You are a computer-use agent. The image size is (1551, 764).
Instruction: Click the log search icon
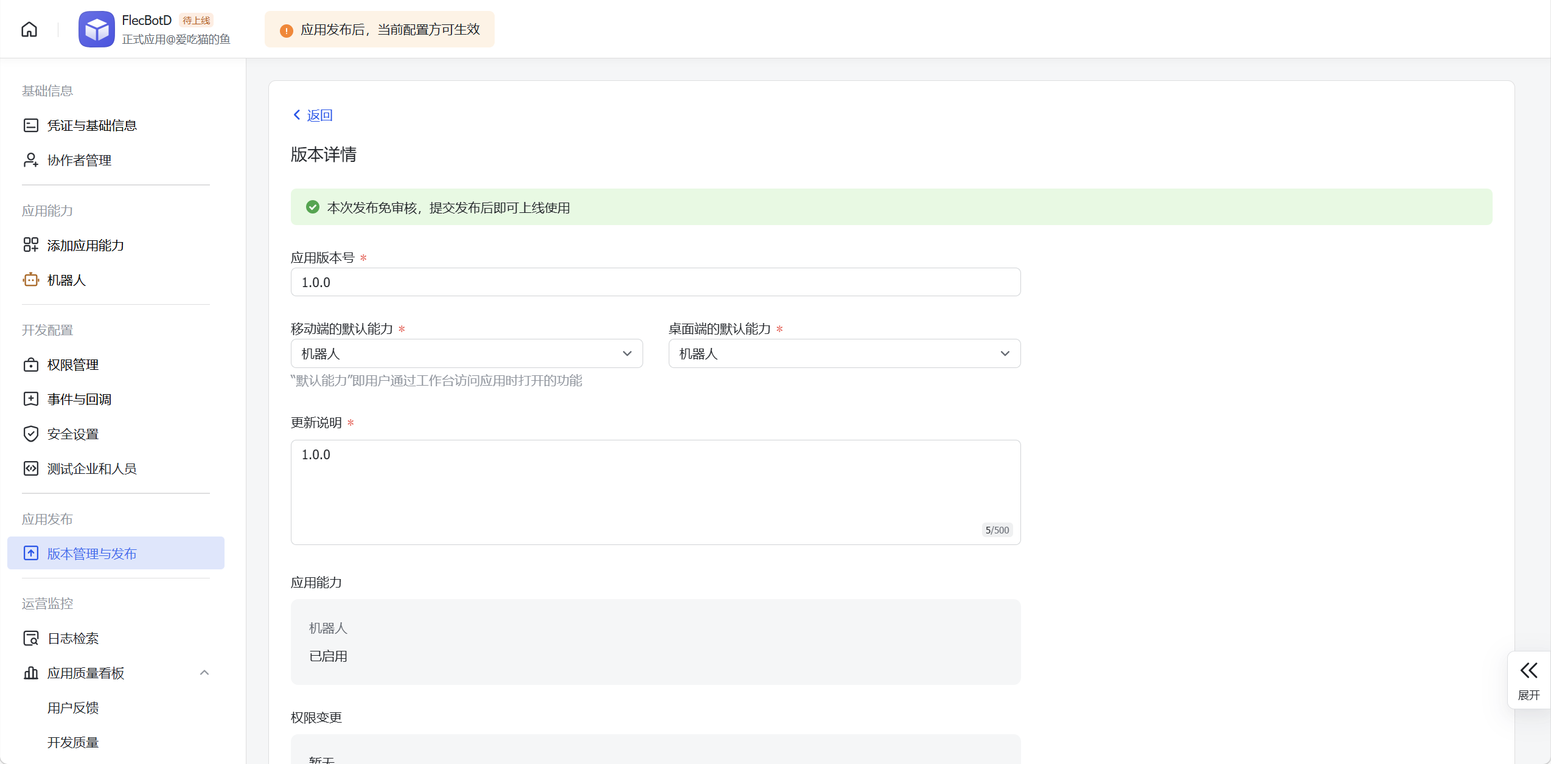coord(31,638)
